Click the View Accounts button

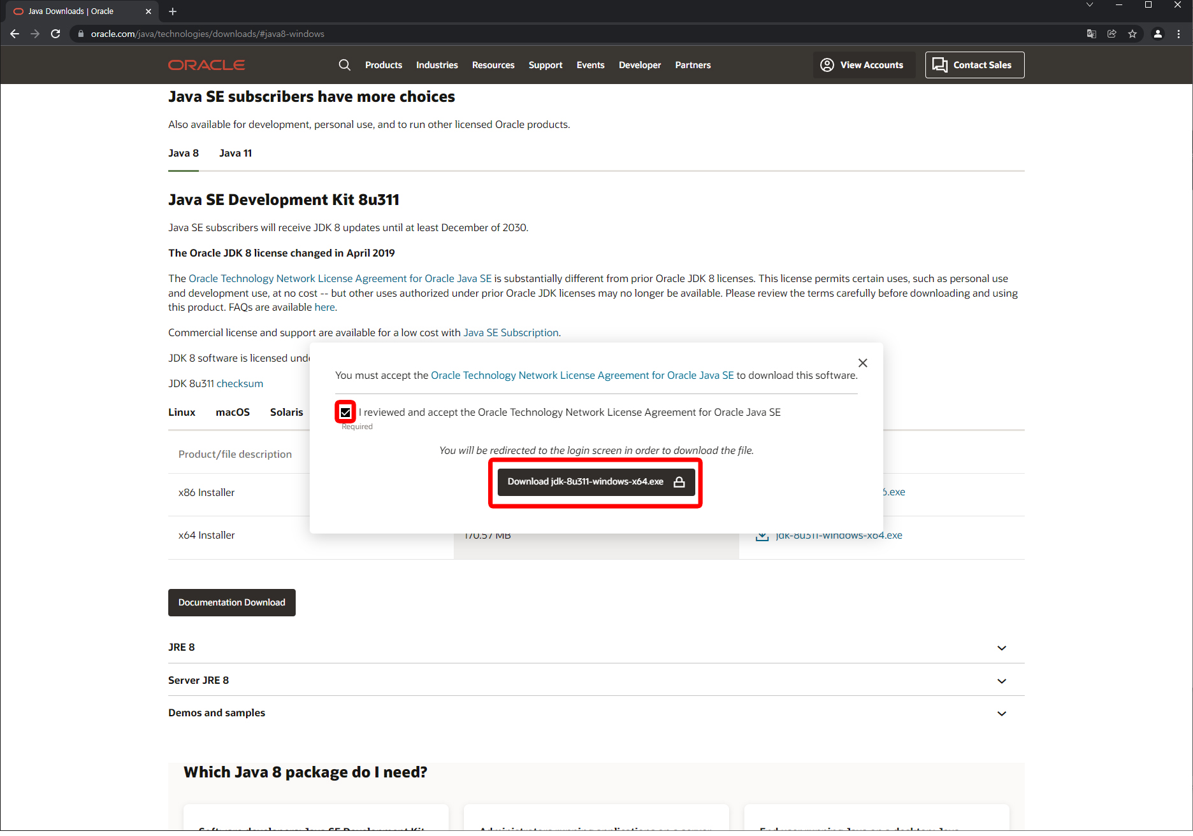(864, 65)
